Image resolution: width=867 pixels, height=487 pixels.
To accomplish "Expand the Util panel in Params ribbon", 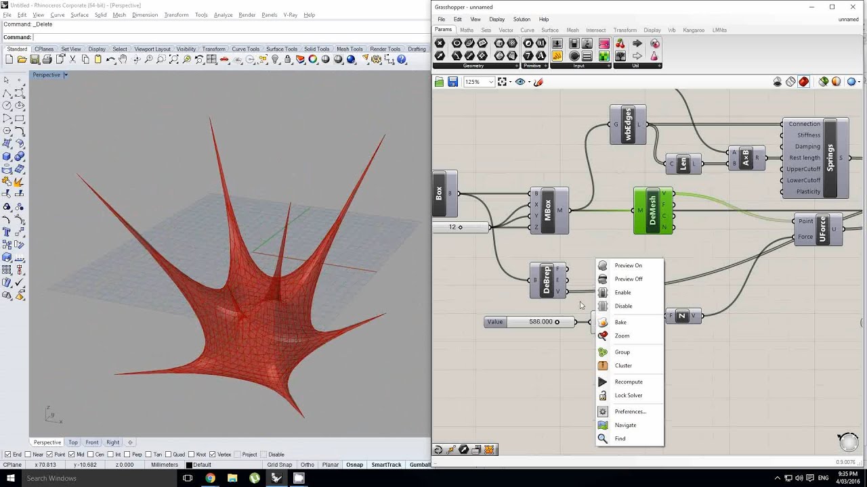I will click(x=658, y=66).
